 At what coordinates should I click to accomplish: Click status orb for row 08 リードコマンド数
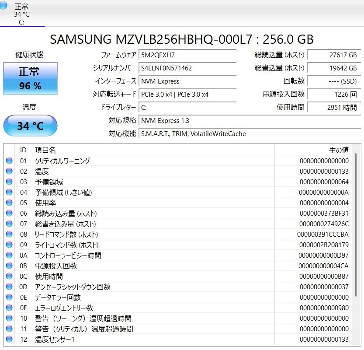click(x=9, y=234)
